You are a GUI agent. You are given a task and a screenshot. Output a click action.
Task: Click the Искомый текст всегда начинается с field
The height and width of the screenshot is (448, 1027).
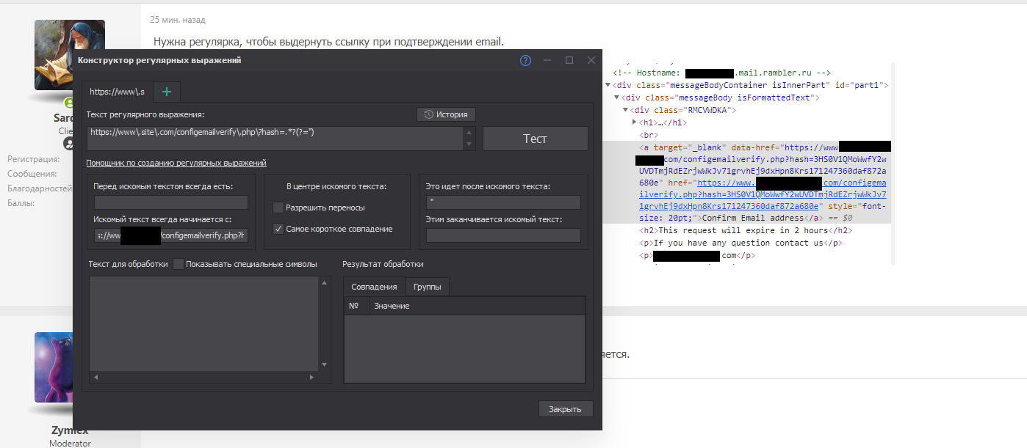(171, 235)
